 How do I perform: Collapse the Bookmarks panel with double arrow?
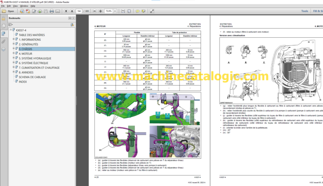point(70,18)
